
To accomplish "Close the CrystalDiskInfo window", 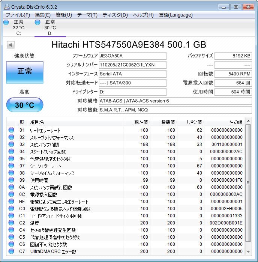I will (248, 7).
